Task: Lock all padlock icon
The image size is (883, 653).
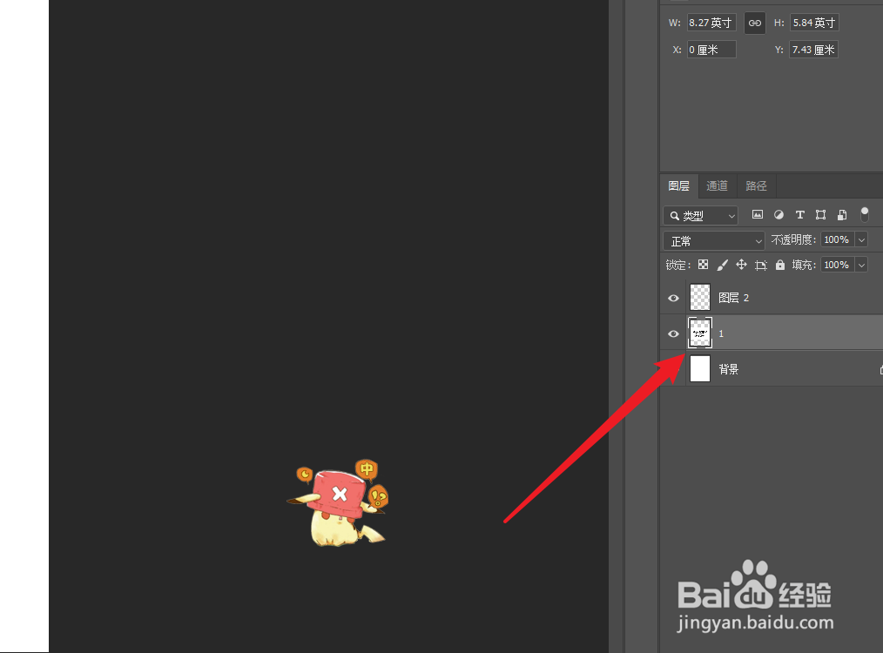Action: [x=780, y=265]
